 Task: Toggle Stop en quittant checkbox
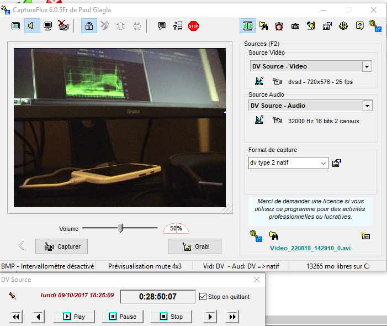[203, 296]
